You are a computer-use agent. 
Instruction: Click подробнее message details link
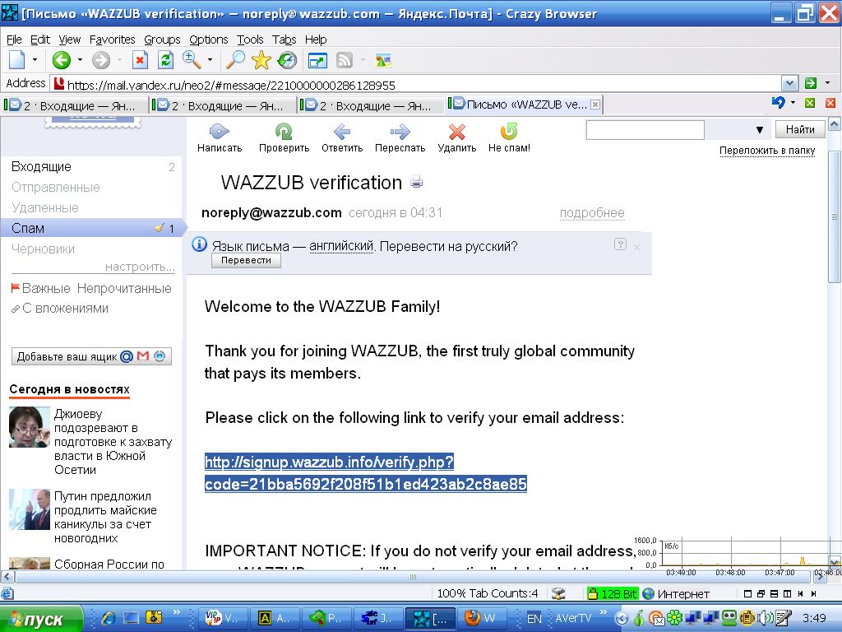592,213
